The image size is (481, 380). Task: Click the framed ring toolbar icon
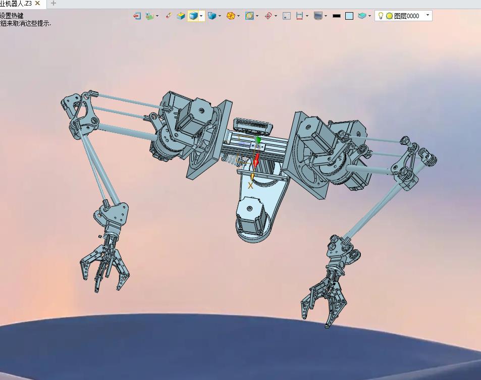249,16
